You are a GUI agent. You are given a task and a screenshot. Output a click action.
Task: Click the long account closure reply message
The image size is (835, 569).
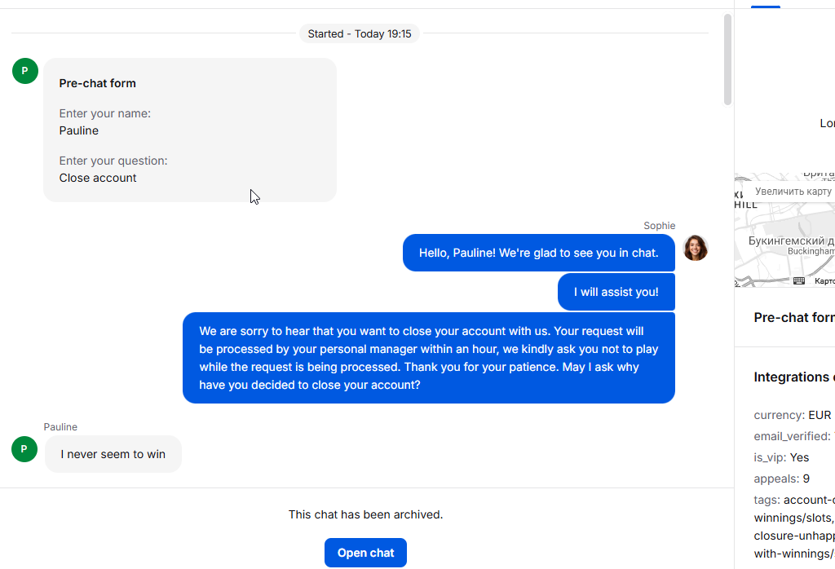[x=428, y=358]
